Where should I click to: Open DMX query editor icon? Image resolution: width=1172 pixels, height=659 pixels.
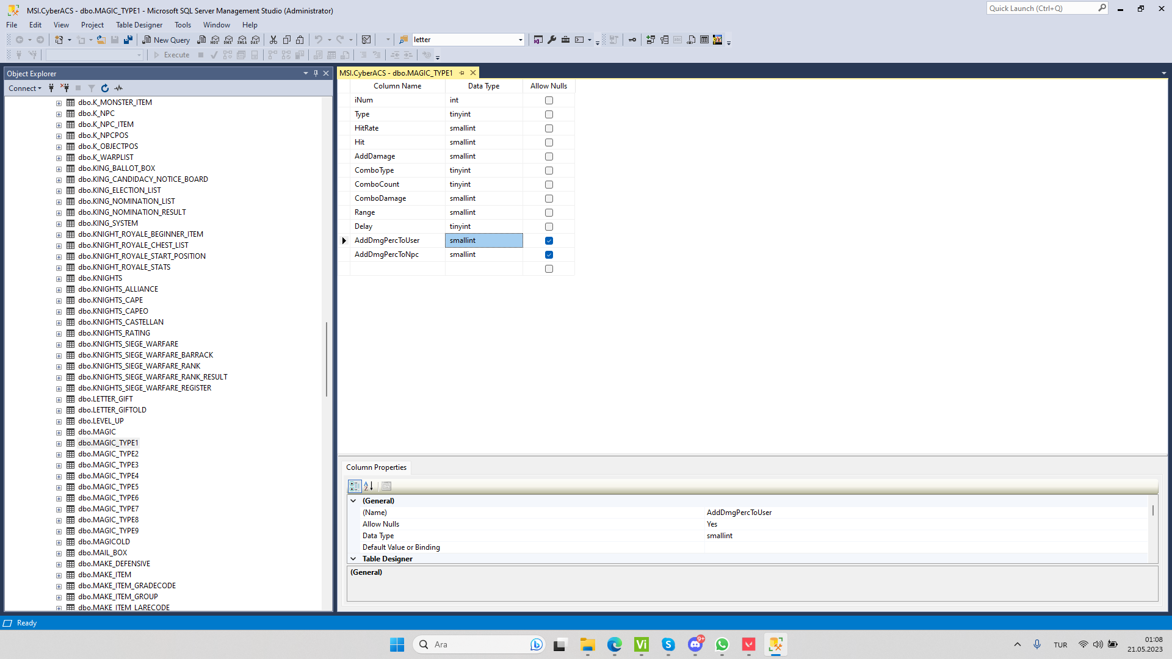point(228,40)
